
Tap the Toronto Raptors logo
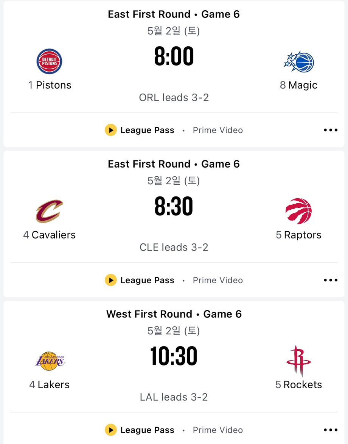[298, 211]
